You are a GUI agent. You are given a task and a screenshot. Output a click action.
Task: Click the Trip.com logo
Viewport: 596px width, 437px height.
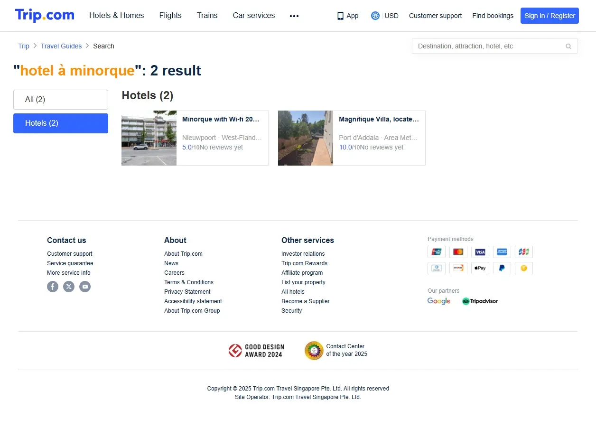45,15
